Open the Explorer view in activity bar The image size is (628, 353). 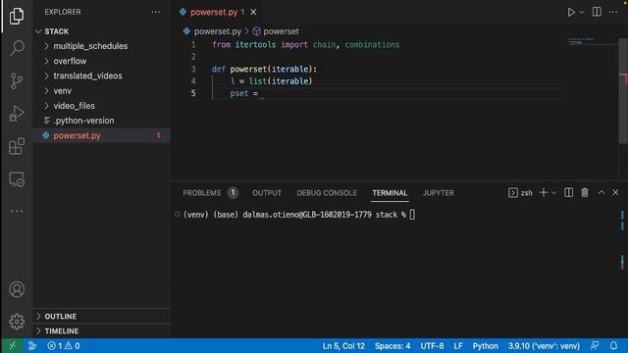17,16
